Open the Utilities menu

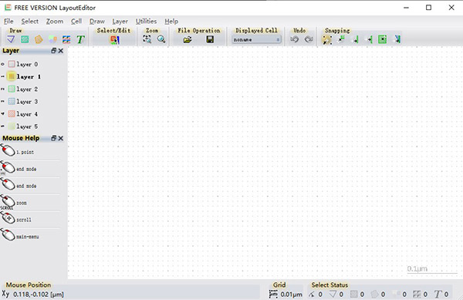point(146,22)
